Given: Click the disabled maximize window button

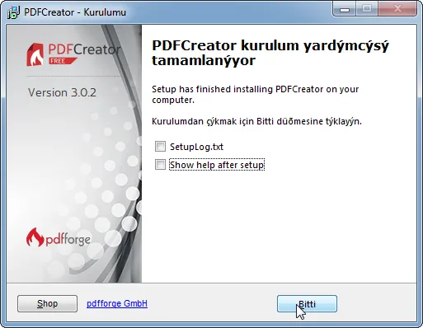Looking at the screenshot, I should [x=367, y=8].
